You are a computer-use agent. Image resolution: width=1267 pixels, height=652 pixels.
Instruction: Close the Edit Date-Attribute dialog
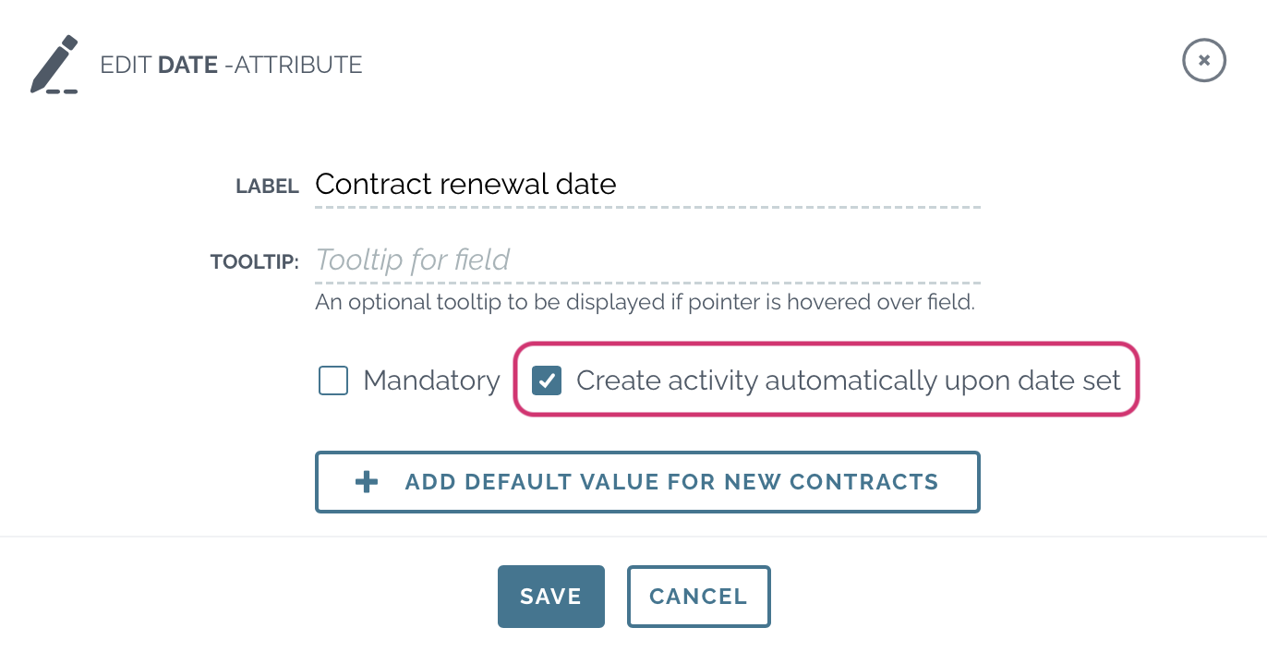click(x=1204, y=61)
